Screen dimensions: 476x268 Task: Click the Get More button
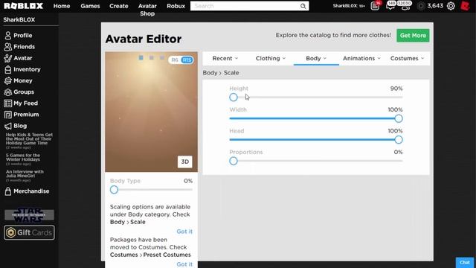pos(413,36)
